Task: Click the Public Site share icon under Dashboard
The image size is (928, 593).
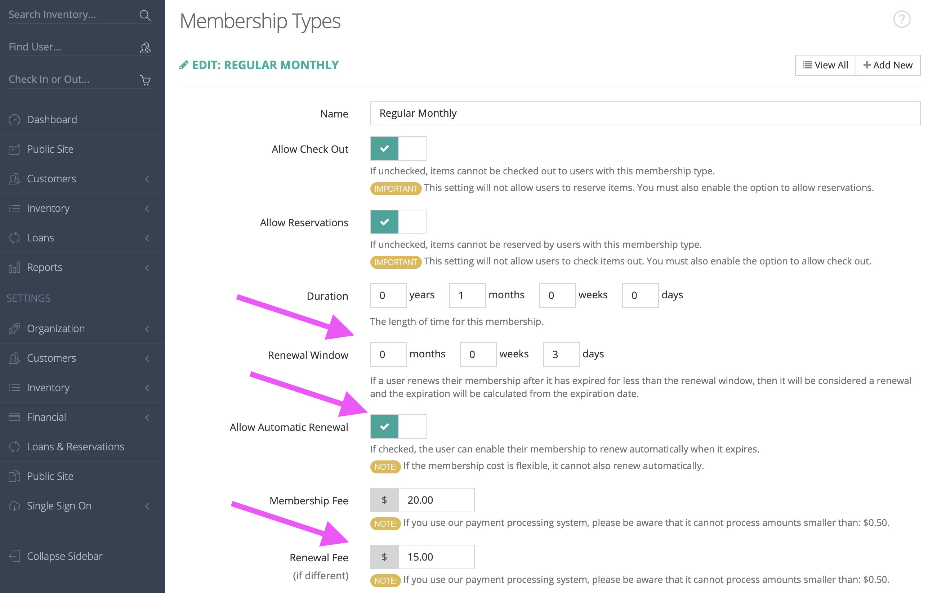Action: [x=14, y=149]
